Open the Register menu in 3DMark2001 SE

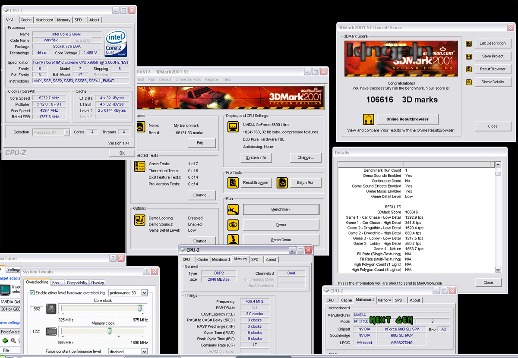212,79
